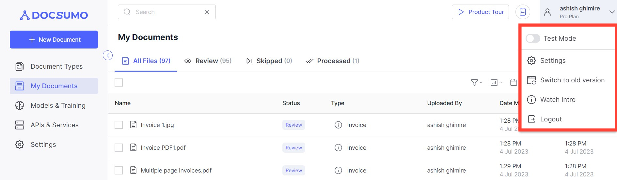
Task: Expand the column display dropdown
Action: (x=496, y=83)
